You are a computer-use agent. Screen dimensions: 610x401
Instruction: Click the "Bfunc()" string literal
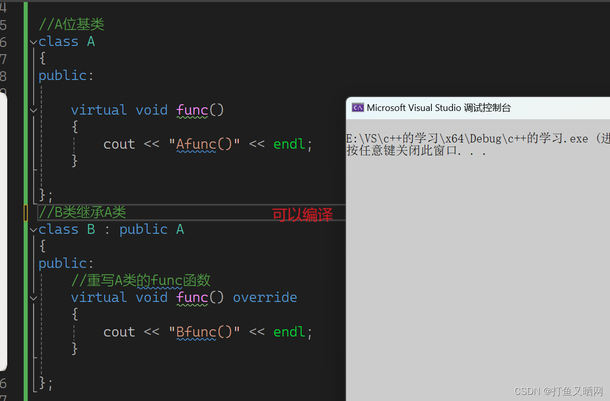pos(204,332)
